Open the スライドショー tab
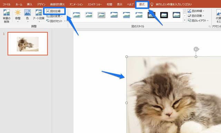The height and width of the screenshot is (133, 221). point(95,4)
